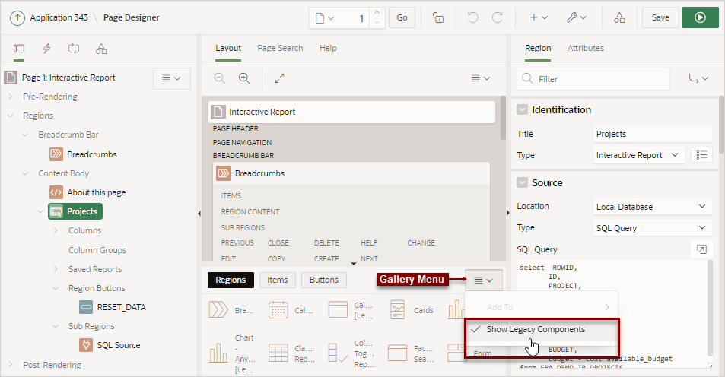Screen dimensions: 725x377
Task: Select Breadcrumbs region in layout
Action: click(351, 173)
